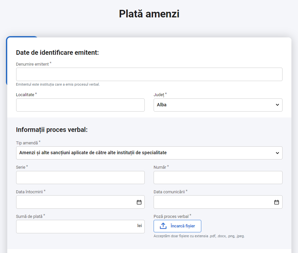298x253 pixels.
Task: Focus the Număr input box
Action: point(218,178)
